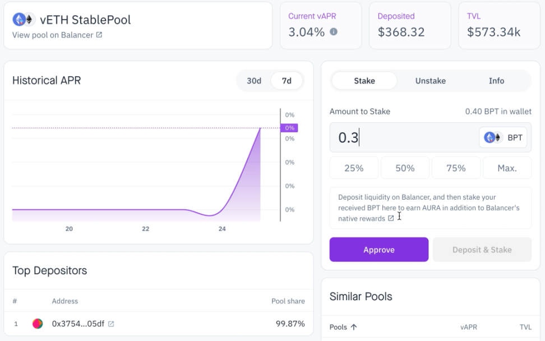Select the 50% stake amount preset
This screenshot has width=545, height=341.
coord(405,168)
